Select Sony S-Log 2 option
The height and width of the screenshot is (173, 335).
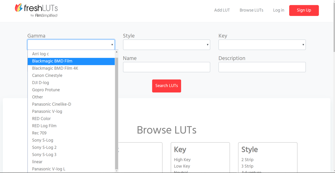click(71, 147)
